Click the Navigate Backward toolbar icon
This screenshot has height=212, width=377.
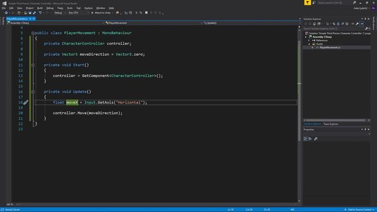tap(6, 13)
